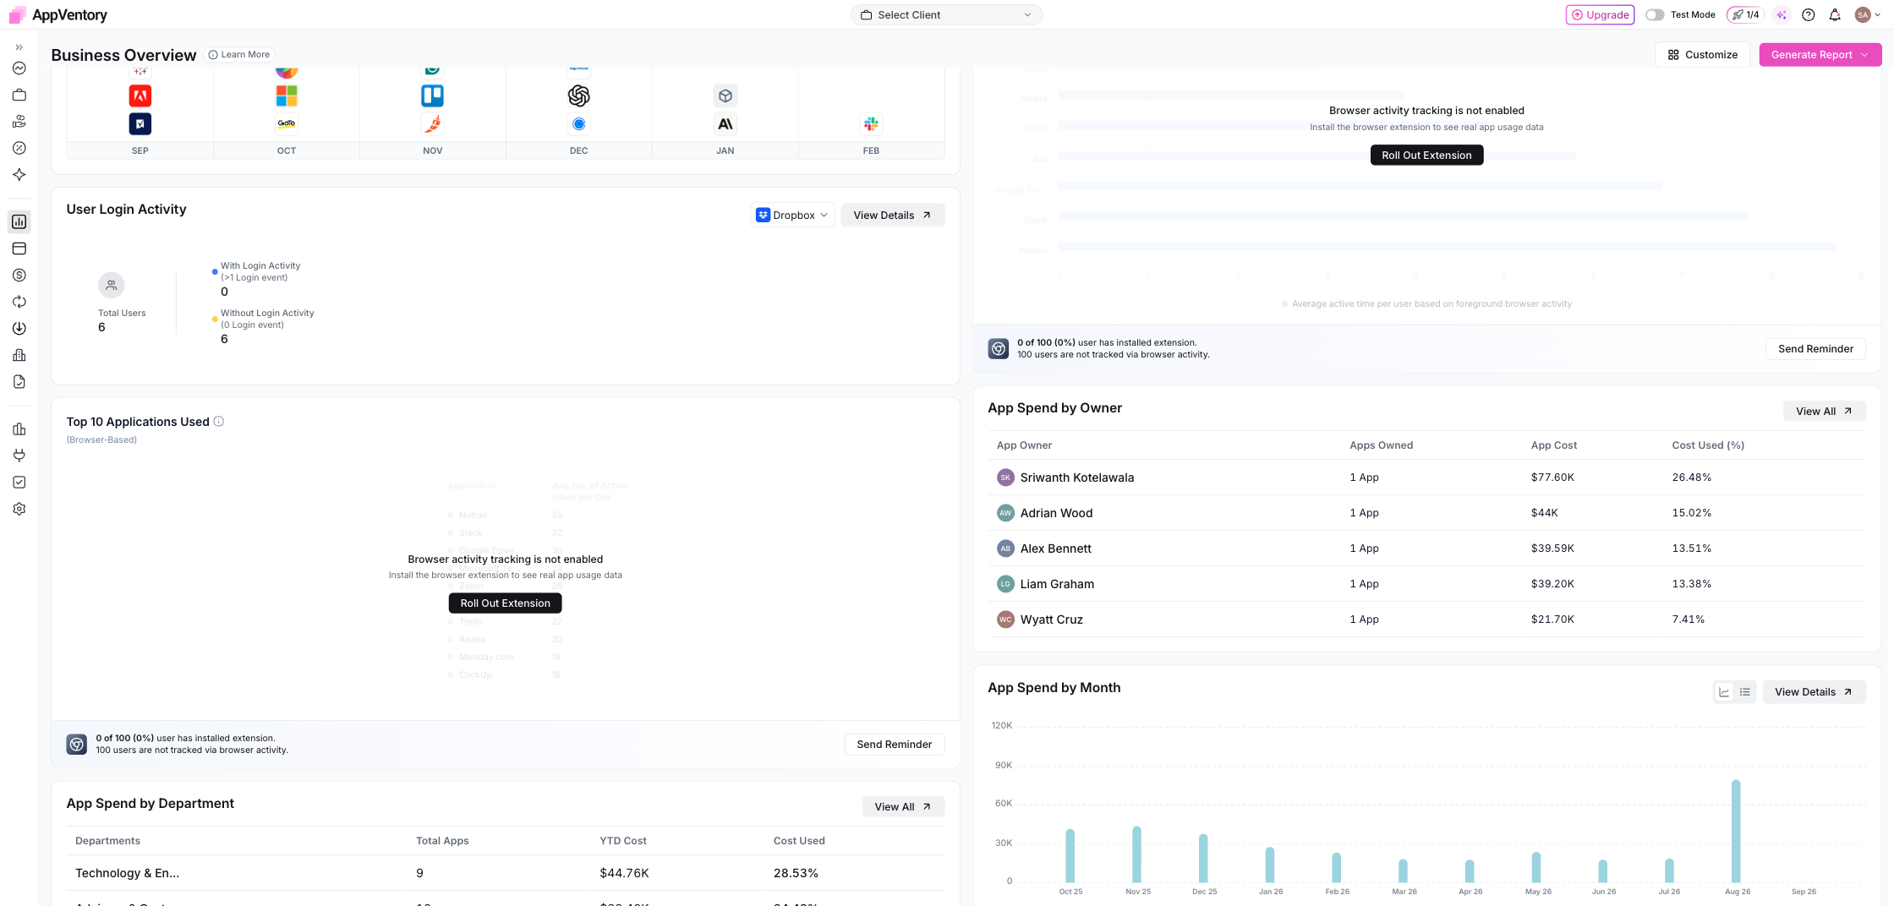Click the App Cost column header
Image resolution: width=1894 pixels, height=906 pixels.
coord(1553,445)
